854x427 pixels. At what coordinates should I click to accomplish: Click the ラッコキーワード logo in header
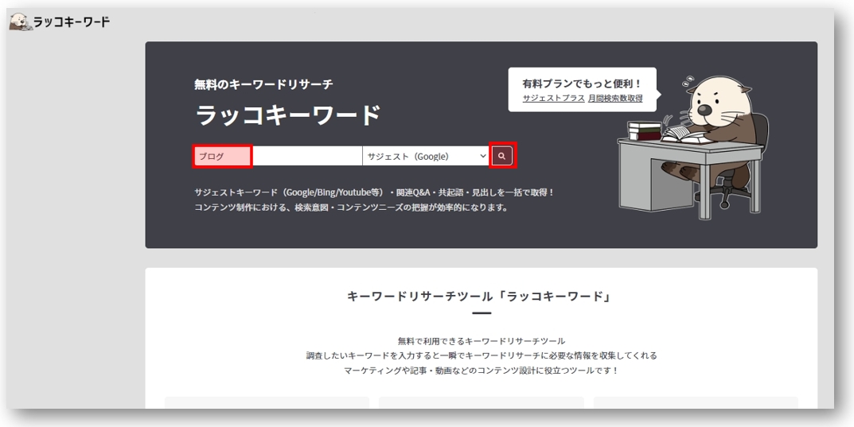point(60,21)
